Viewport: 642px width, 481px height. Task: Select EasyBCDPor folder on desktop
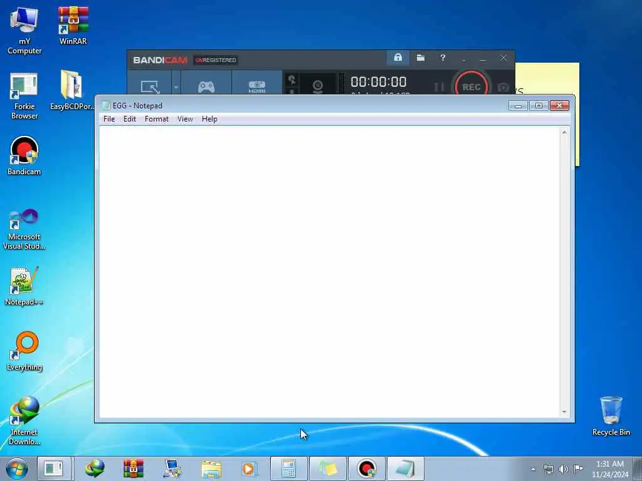[x=72, y=90]
